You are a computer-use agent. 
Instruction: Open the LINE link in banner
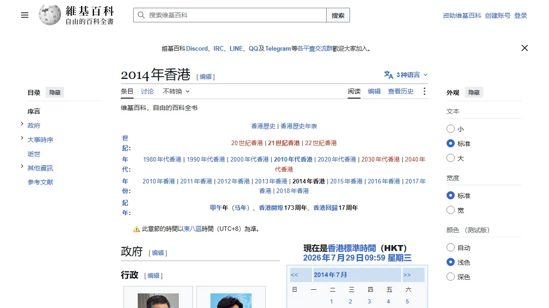pos(236,48)
